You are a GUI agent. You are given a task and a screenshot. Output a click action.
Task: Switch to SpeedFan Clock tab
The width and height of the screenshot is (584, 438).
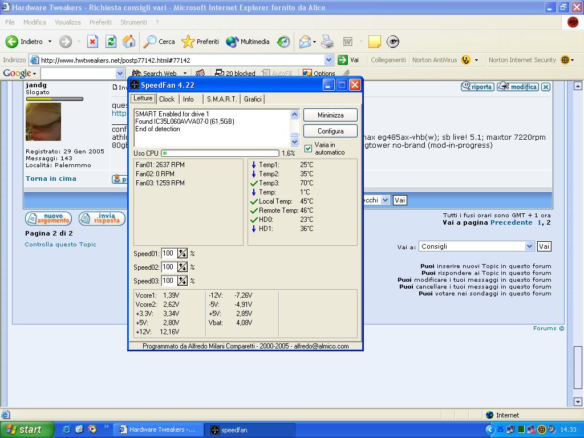tap(167, 99)
